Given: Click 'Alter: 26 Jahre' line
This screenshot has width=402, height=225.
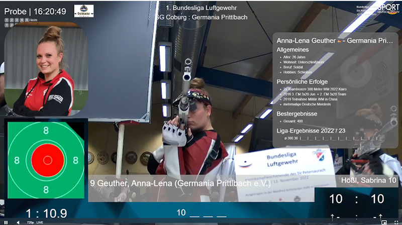Looking at the screenshot, I should pyautogui.click(x=294, y=57).
